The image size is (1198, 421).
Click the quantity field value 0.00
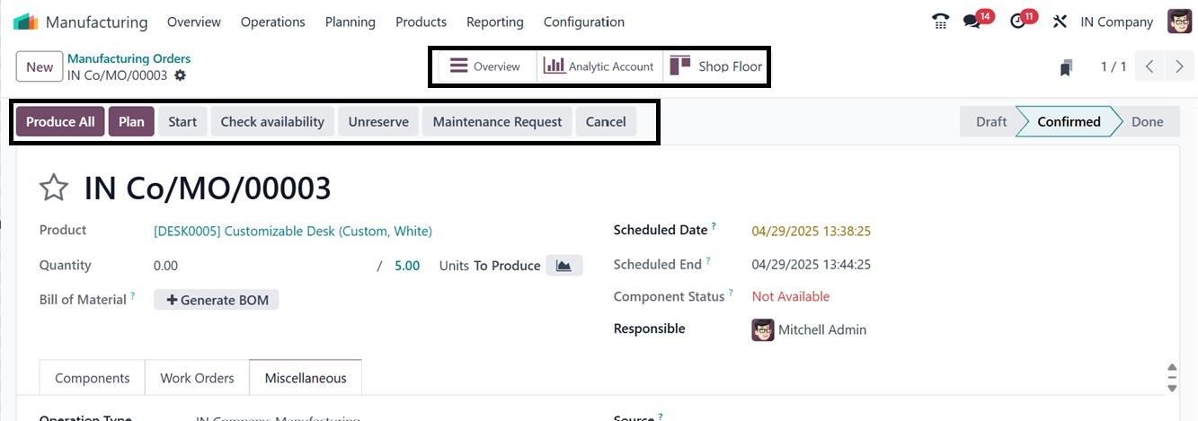165,266
